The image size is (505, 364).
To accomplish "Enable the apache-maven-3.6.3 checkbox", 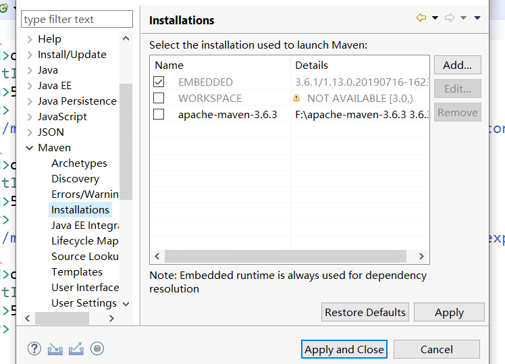I will pos(159,114).
